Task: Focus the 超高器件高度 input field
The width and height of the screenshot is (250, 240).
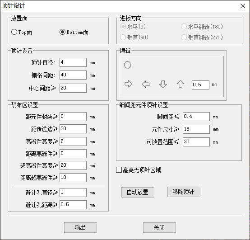Action: click(73, 165)
